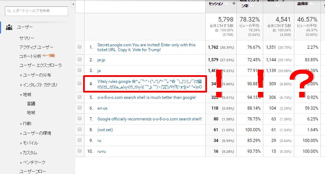Image resolution: width=325 pixels, height=174 pixels.
Task: Open the ja language link
Action: [x=99, y=71]
